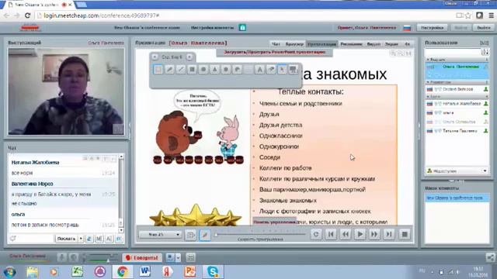Click the 'A' font icon in chat
This screenshot has height=279, width=497.
[109, 239]
